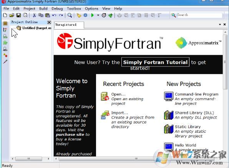Click the Open project filing cabinet icon

click(x=105, y=96)
